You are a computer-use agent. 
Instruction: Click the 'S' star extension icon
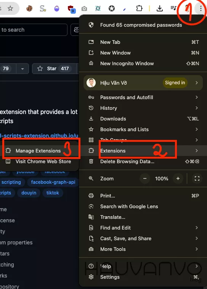(x=43, y=8)
